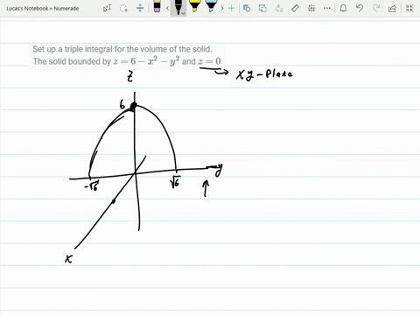Open notifications bell
This screenshot has height=315, width=420.
[343, 8]
